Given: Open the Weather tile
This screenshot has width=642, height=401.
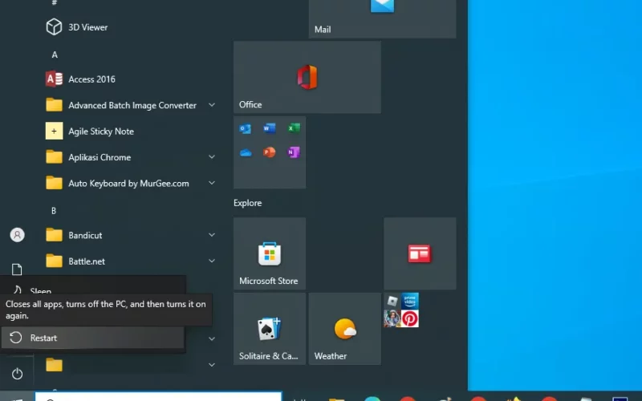Looking at the screenshot, I should [345, 329].
